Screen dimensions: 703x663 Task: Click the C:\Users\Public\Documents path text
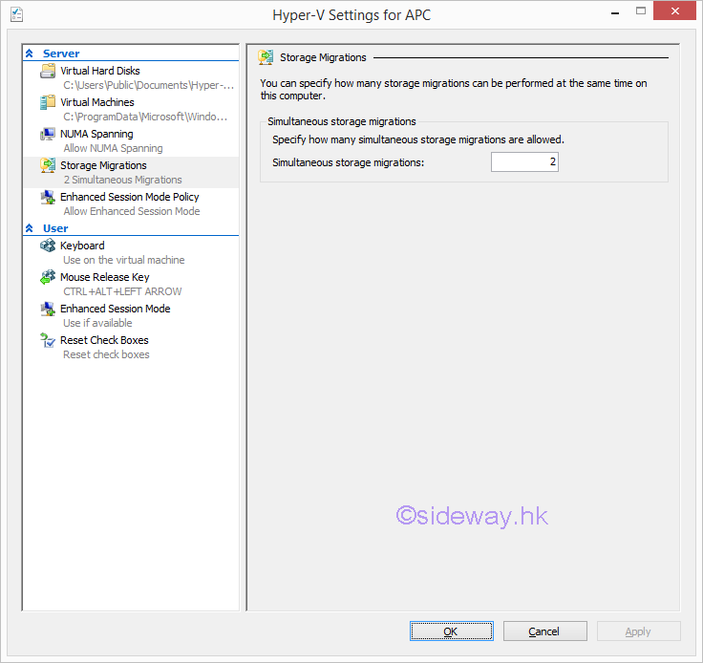(148, 85)
